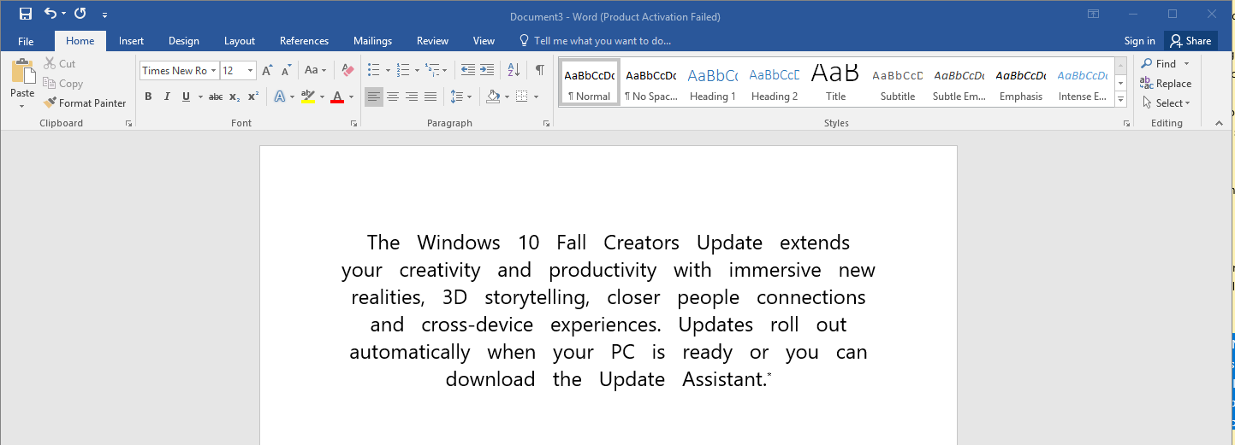Click the Numbering list icon
Viewport: 1235px width, 445px height.
[404, 71]
